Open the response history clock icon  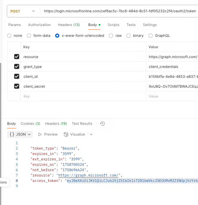(x=102, y=124)
